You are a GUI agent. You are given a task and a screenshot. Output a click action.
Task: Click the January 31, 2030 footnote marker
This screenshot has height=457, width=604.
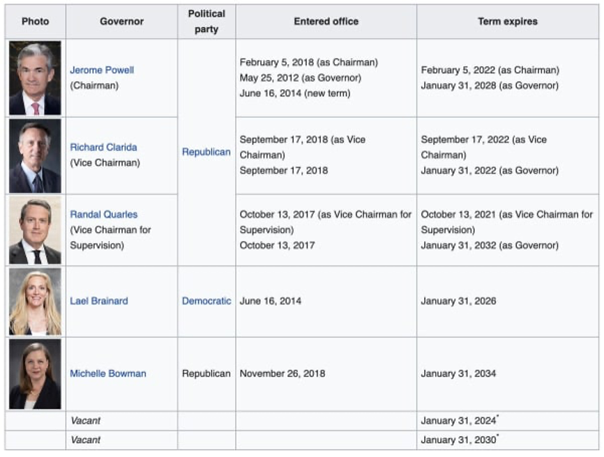point(498,435)
